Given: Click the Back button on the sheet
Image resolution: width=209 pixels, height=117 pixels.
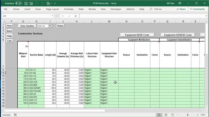Looking at the screenshot, I should [x=9, y=31].
